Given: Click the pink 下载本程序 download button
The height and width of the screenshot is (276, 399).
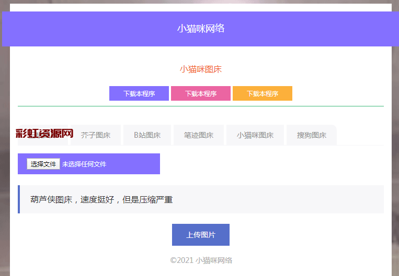Looking at the screenshot, I should 201,93.
